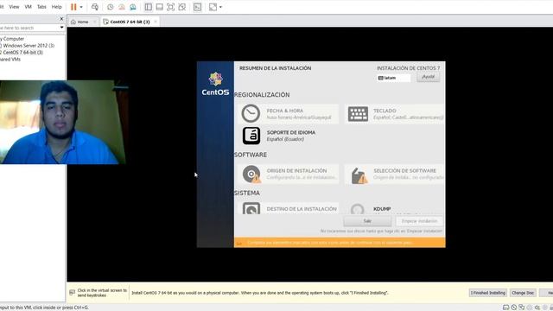Screen dimensions: 553x311
Task: Open KDUMP settings
Action: coord(394,209)
